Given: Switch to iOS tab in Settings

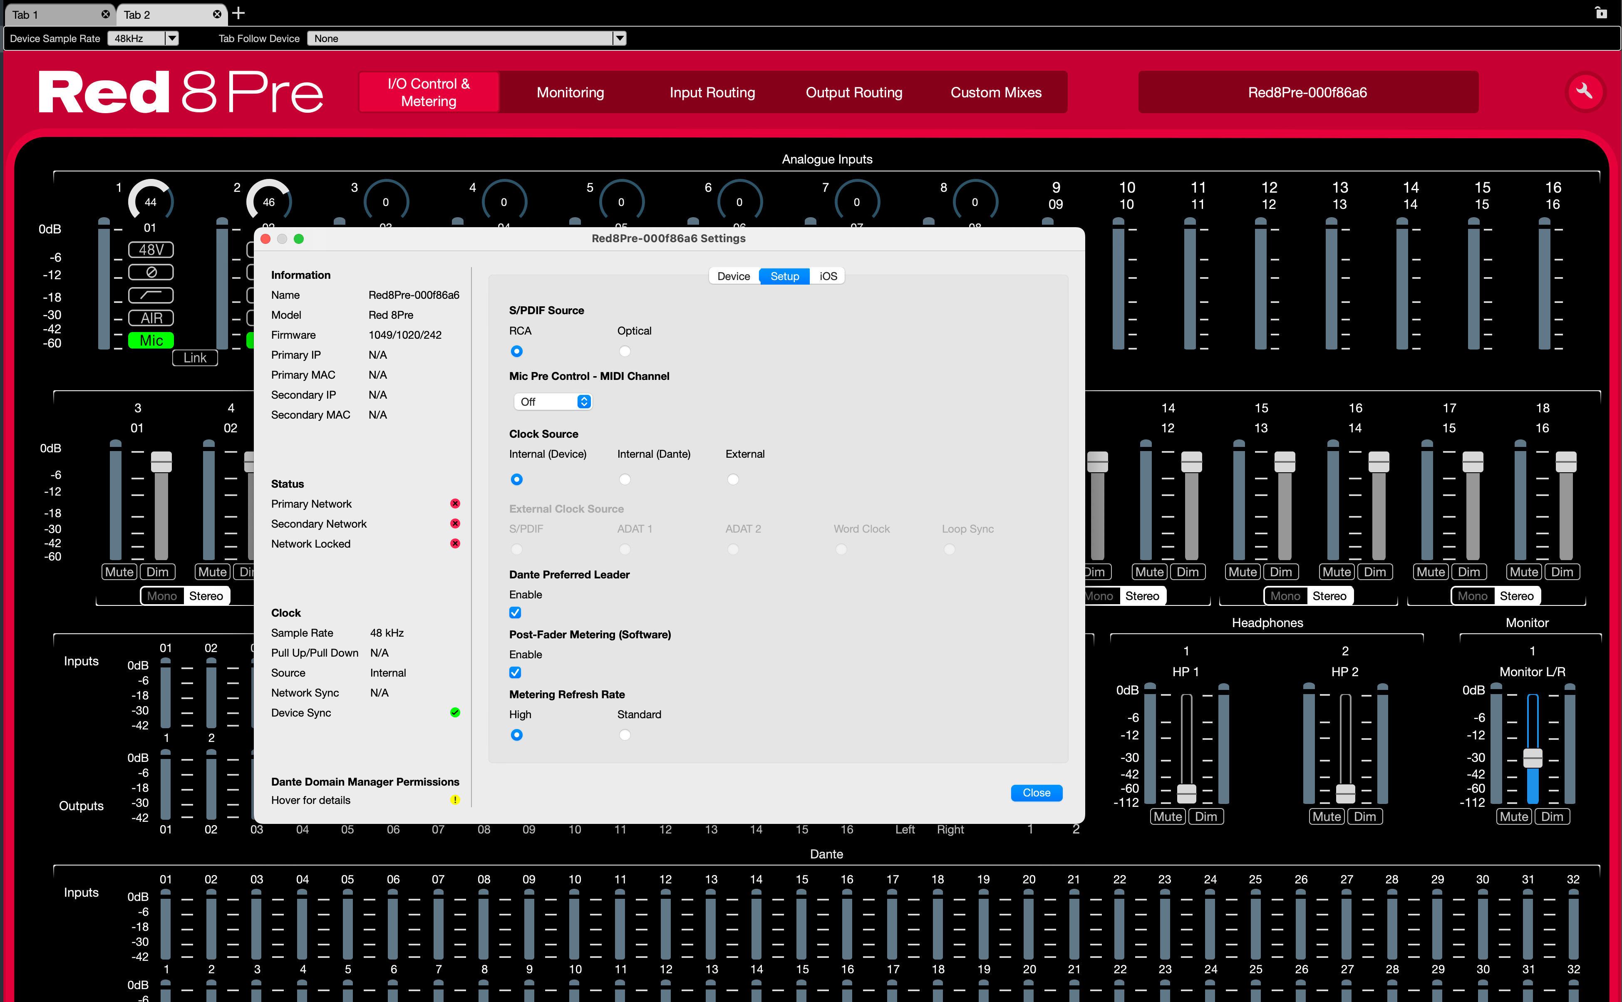Looking at the screenshot, I should click(828, 276).
